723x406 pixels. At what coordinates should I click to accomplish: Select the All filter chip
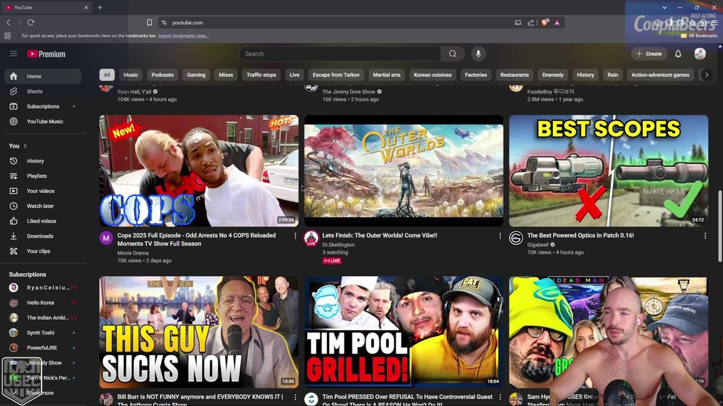(x=107, y=75)
